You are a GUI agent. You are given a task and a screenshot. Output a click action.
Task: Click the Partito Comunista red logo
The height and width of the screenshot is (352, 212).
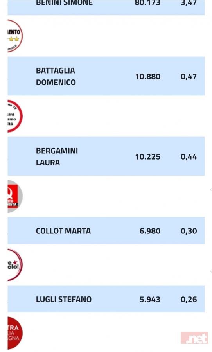15,196
